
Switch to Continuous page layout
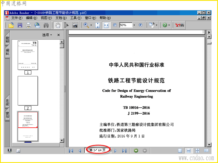coord(189,151)
